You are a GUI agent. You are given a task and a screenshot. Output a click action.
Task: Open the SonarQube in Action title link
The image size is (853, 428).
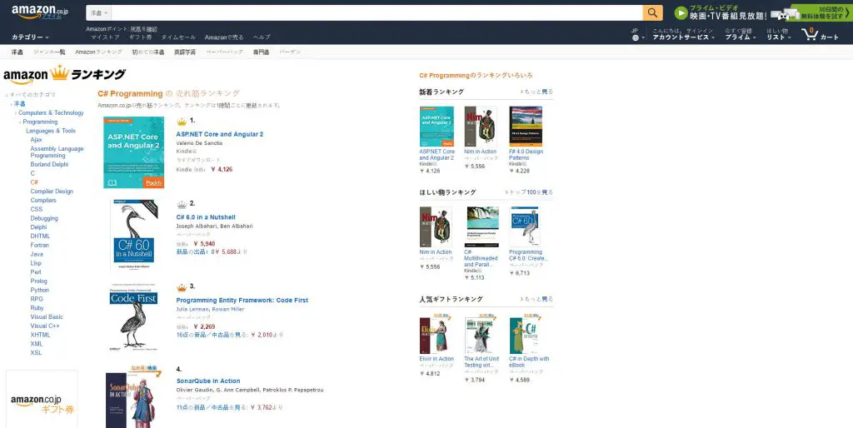208,381
